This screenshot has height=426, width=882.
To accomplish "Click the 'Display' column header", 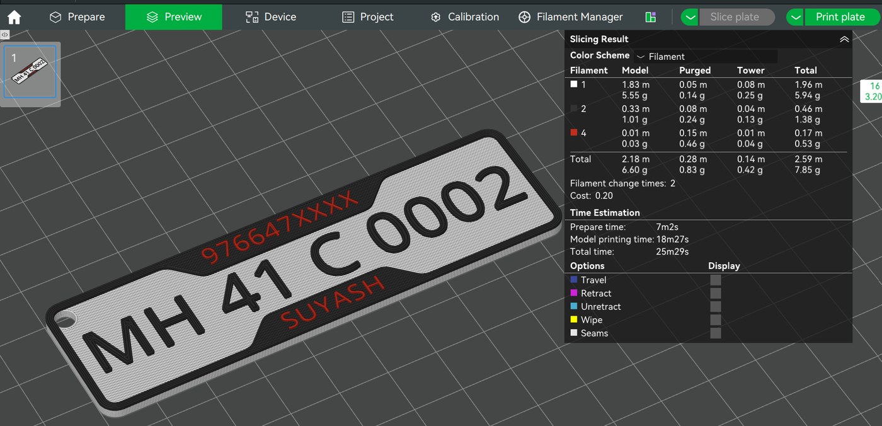I will coord(724,266).
